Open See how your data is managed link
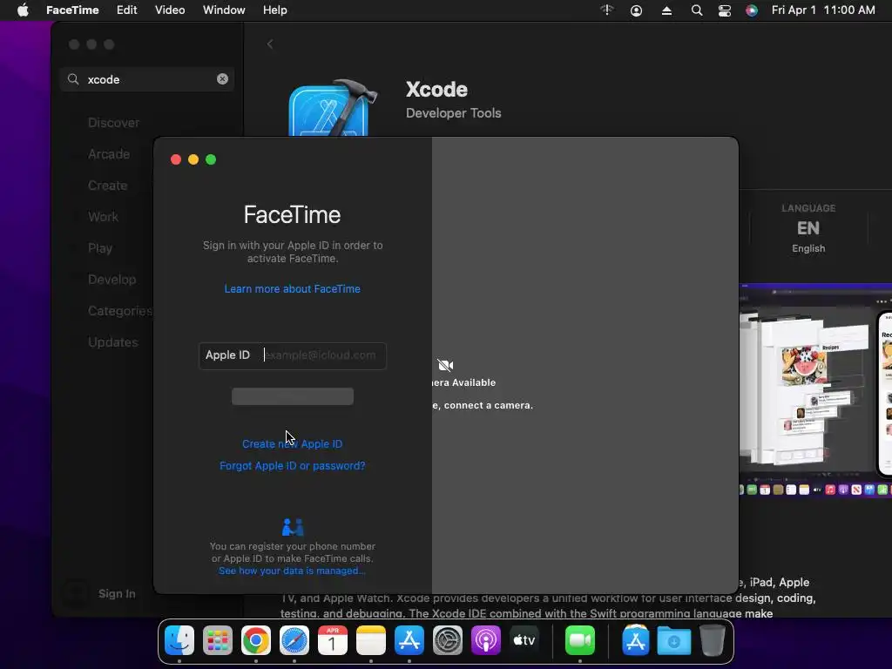 tap(292, 571)
